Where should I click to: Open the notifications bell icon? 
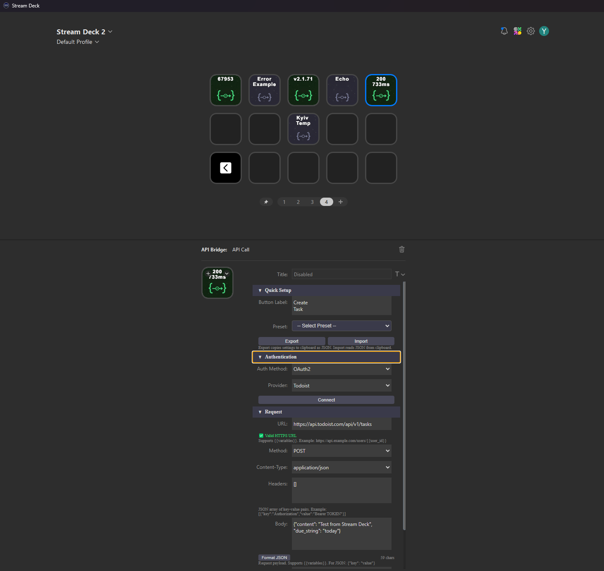[x=504, y=31]
